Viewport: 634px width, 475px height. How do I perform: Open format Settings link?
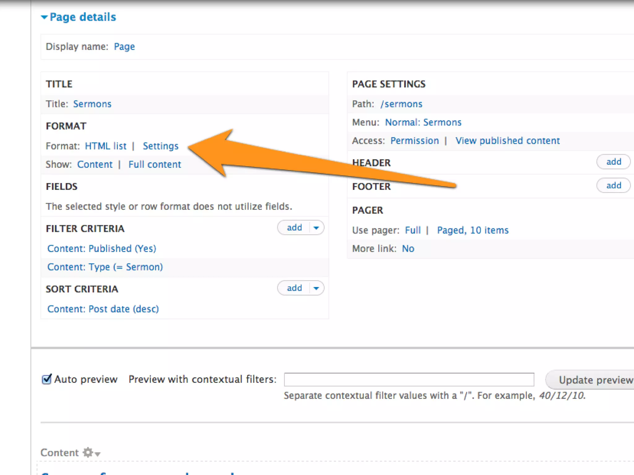coord(160,146)
